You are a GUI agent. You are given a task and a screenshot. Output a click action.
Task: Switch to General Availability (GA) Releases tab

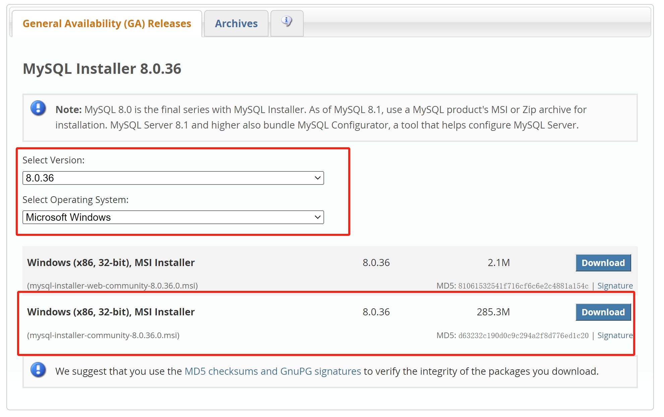pyautogui.click(x=107, y=23)
